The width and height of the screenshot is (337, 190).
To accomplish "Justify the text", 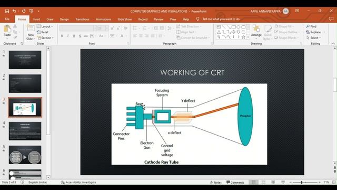I will [x=153, y=36].
